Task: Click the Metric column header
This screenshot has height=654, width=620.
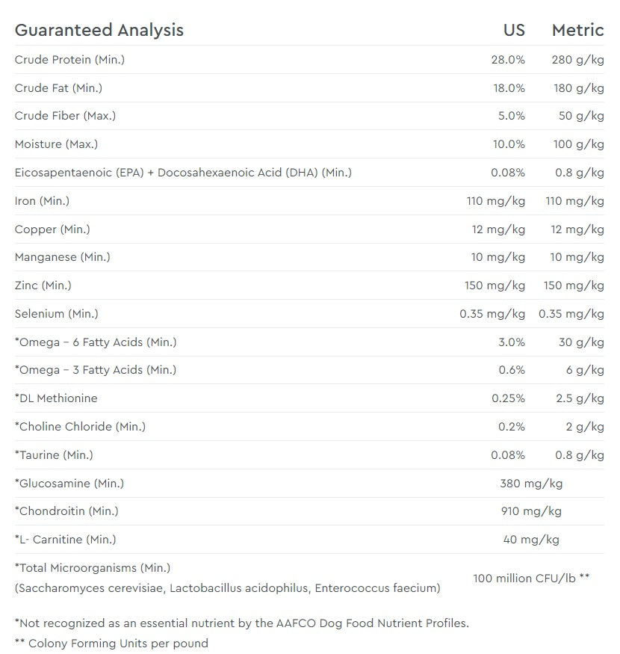Action: pos(577,30)
